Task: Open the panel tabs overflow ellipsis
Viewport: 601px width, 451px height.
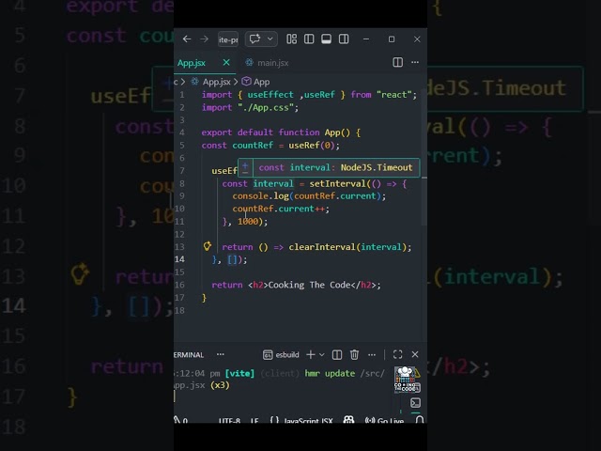Action: pyautogui.click(x=221, y=354)
